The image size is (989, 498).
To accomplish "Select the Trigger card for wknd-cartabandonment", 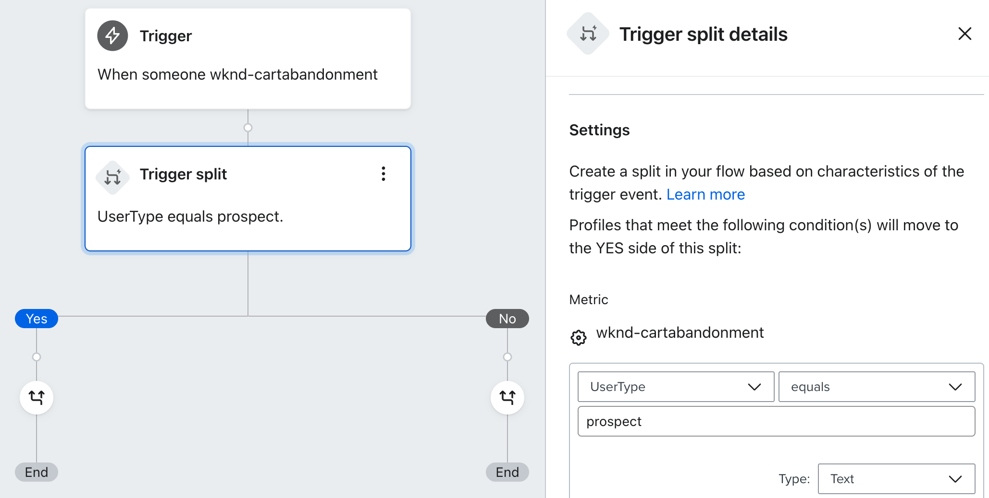I will coord(248,59).
